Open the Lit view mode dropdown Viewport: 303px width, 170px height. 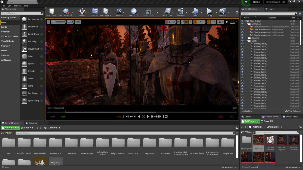point(70,22)
